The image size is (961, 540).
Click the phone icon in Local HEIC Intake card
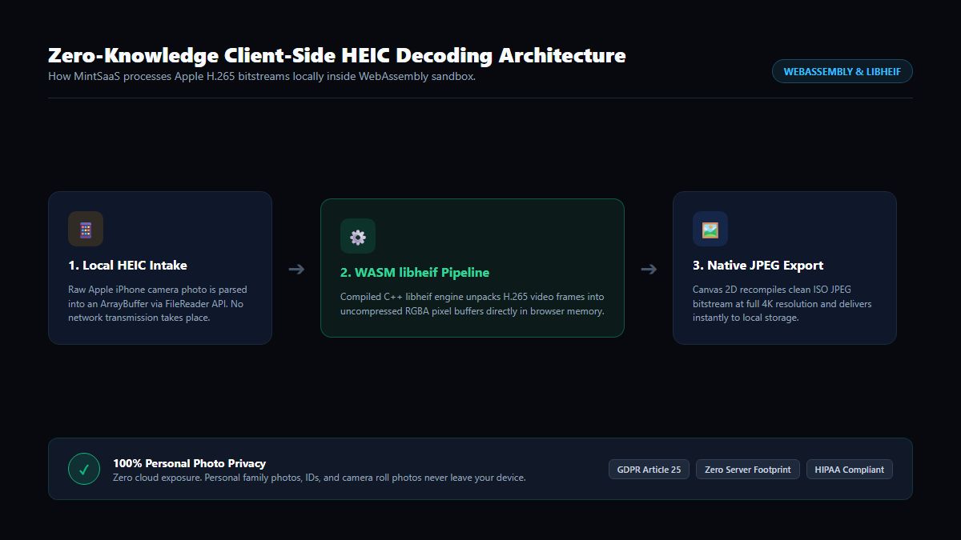click(x=86, y=229)
